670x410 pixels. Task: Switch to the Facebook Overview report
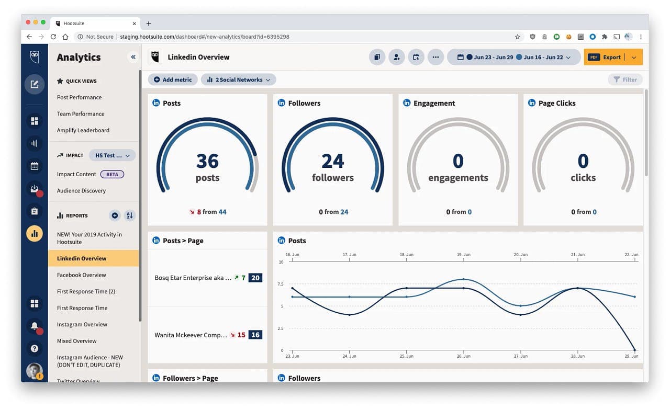(x=82, y=275)
